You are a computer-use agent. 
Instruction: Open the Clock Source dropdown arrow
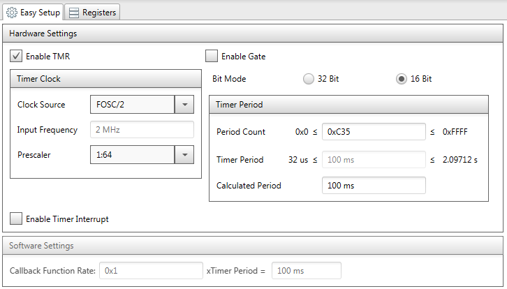coord(184,105)
